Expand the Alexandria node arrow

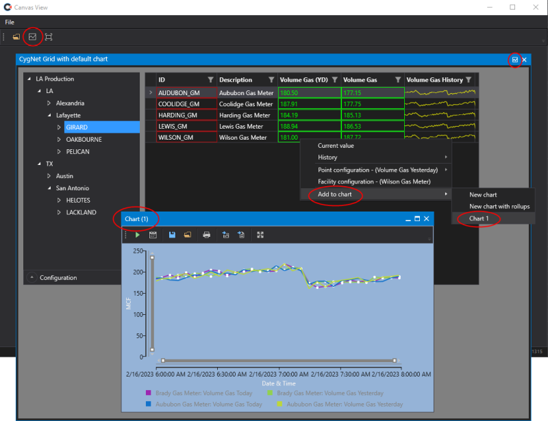click(49, 103)
